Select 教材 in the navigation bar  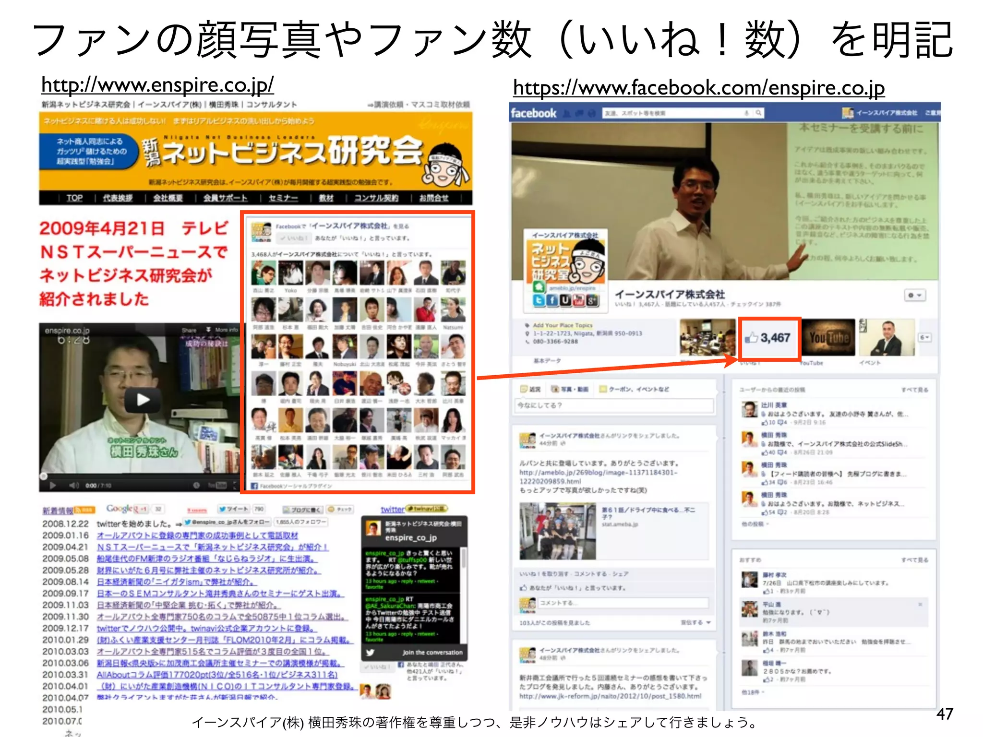tap(326, 198)
